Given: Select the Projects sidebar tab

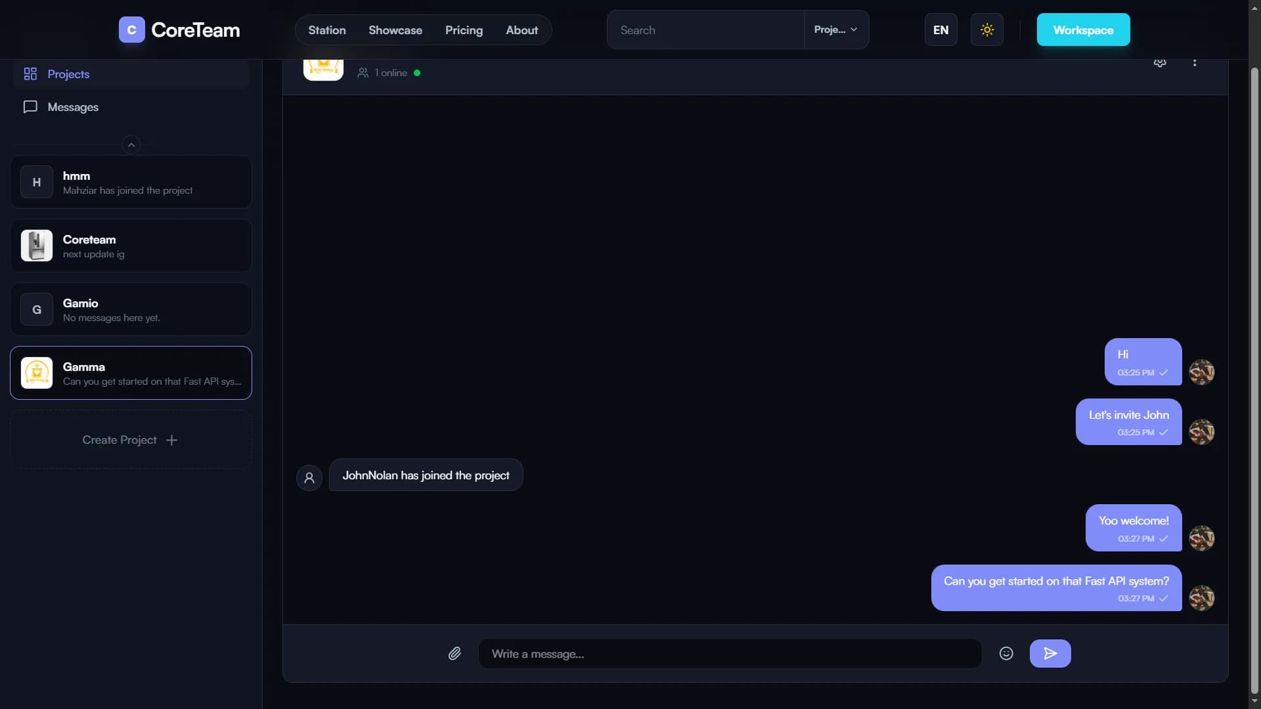Looking at the screenshot, I should pos(131,74).
